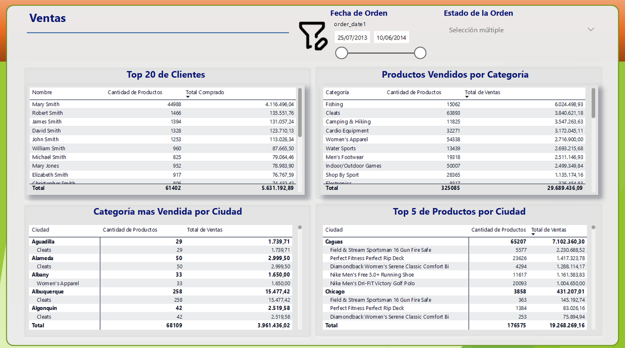This screenshot has width=625, height=348.
Task: Select the Mary Jones customer row
Action: pyautogui.click(x=163, y=166)
